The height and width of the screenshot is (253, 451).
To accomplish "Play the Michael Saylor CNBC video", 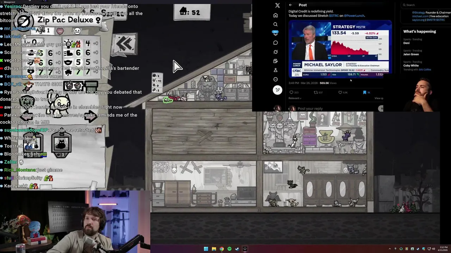I will [x=340, y=49].
